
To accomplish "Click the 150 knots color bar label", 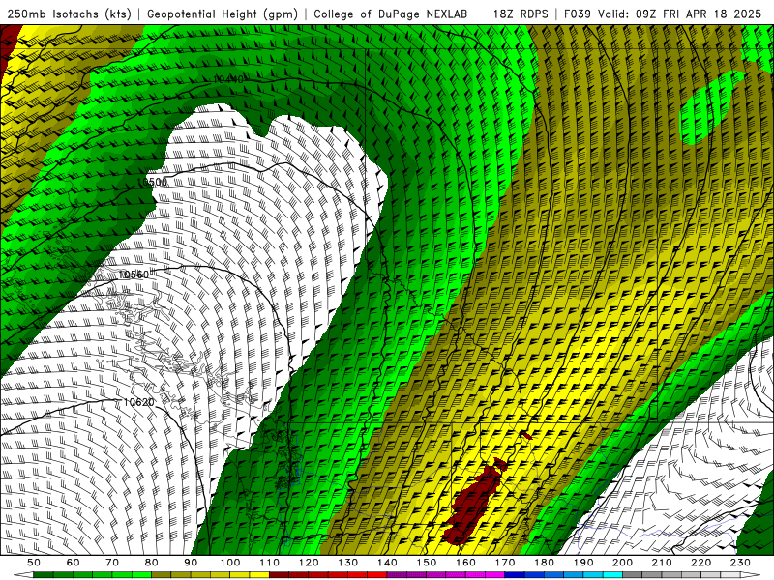I will pos(427,563).
